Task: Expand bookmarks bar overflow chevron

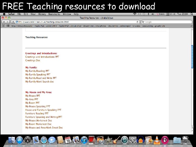Action: pyautogui.click(x=191, y=26)
